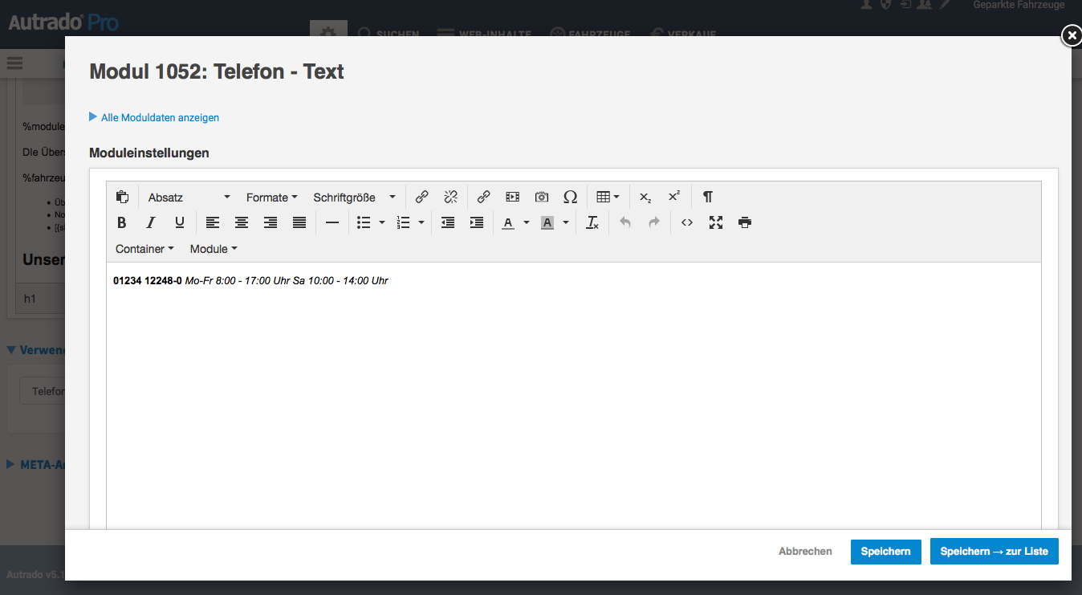Viewport: 1082px width, 595px height.
Task: Toggle underline formatting
Action: 179,222
